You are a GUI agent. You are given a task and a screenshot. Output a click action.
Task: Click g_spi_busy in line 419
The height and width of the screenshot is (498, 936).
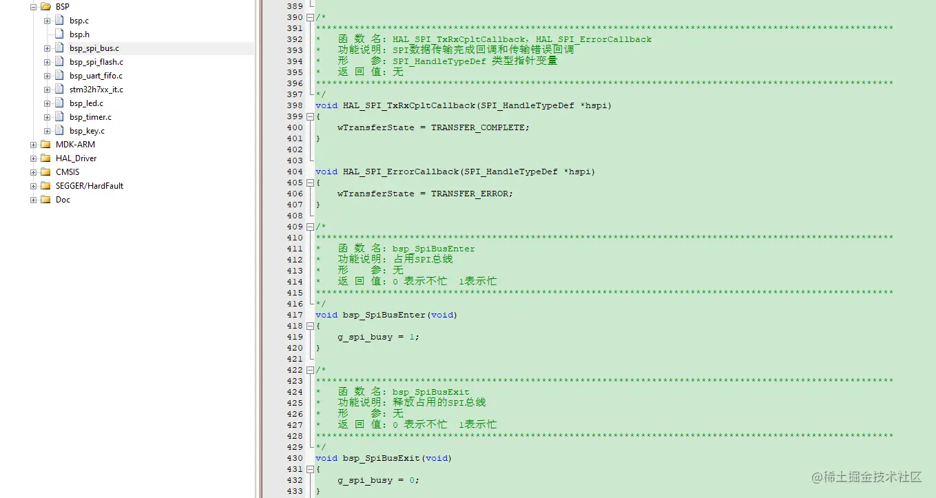click(x=365, y=337)
